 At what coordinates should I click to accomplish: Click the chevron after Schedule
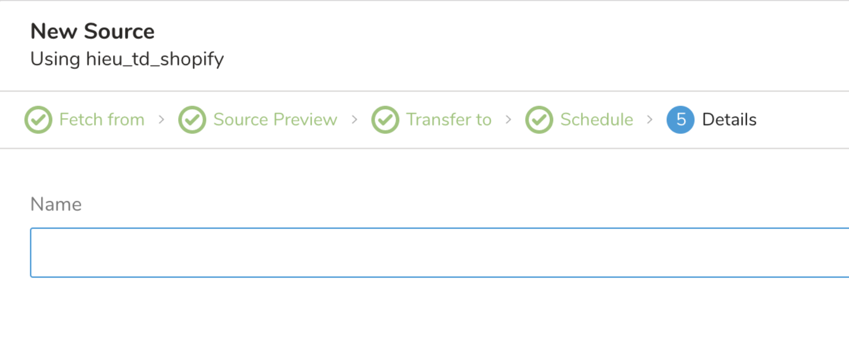(649, 120)
